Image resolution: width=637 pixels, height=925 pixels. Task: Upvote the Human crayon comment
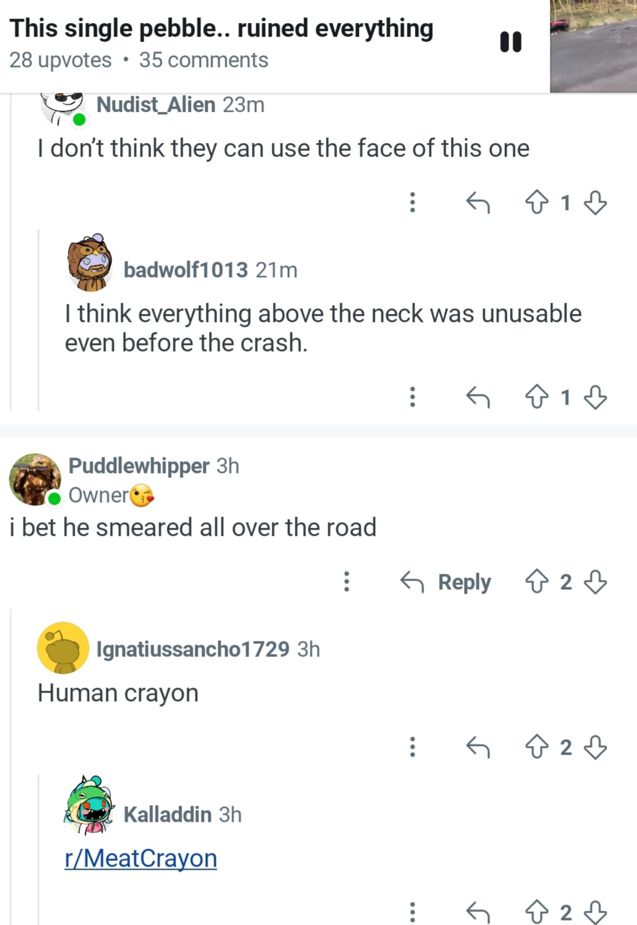(x=537, y=747)
